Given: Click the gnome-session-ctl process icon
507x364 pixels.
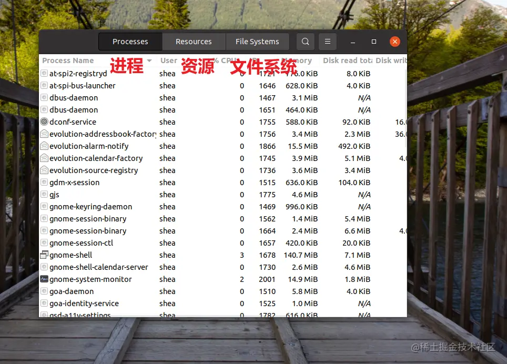Looking at the screenshot, I should (44, 243).
